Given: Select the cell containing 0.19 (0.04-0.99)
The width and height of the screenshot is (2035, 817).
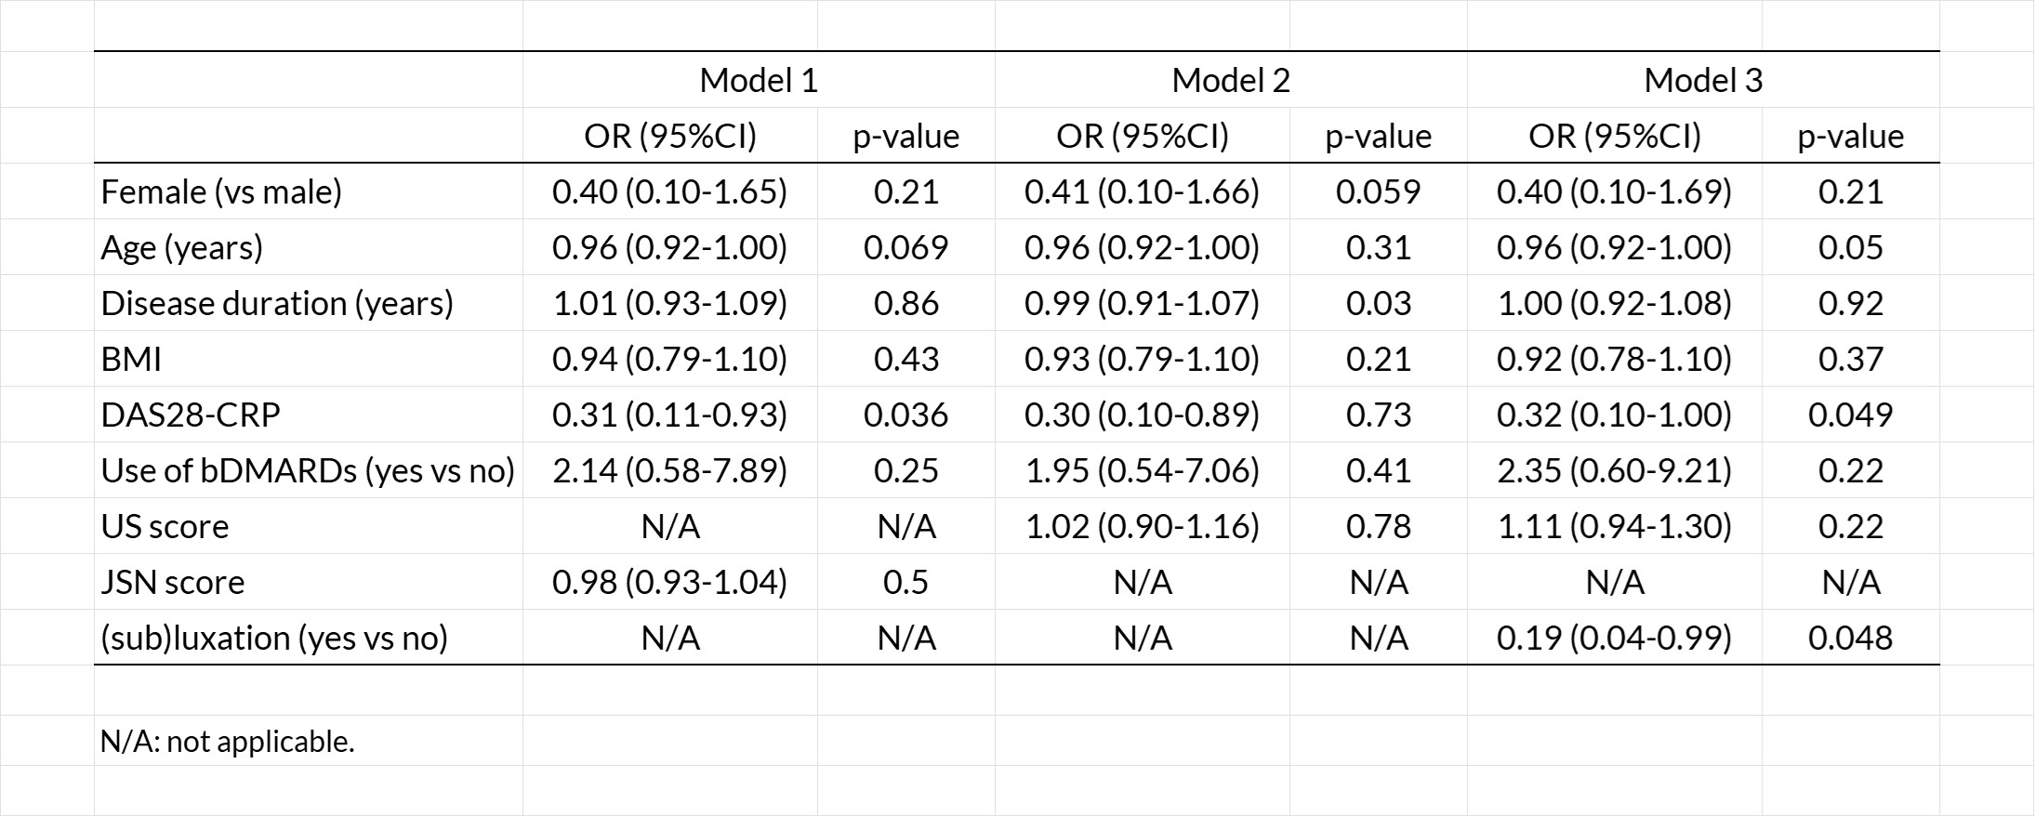Looking at the screenshot, I should tap(1614, 639).
